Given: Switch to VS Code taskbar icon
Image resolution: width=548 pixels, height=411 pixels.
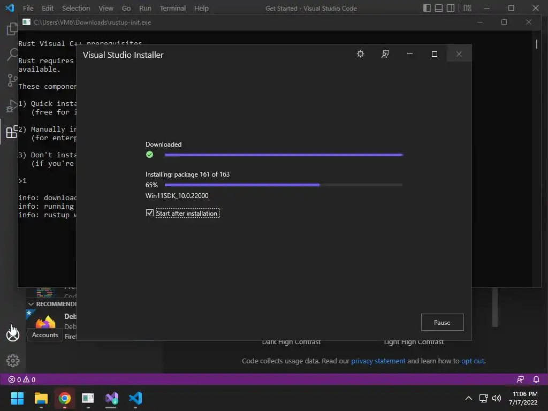Looking at the screenshot, I should pos(135,398).
